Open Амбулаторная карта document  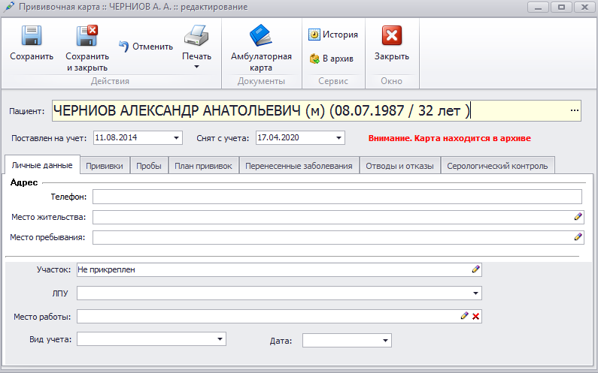pos(260,36)
